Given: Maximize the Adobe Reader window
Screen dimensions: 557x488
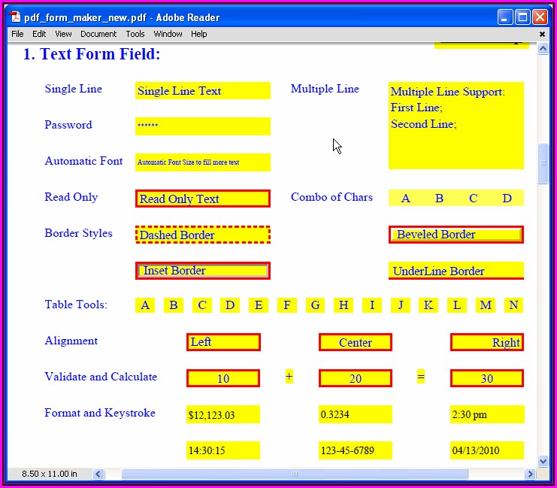Looking at the screenshot, I should click(522, 17).
